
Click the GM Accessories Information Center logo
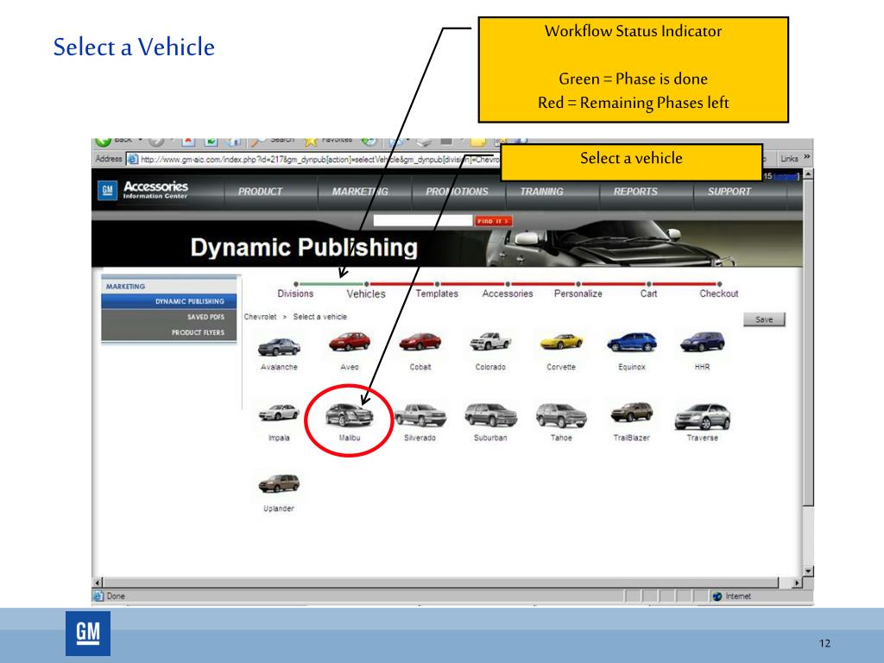click(143, 190)
